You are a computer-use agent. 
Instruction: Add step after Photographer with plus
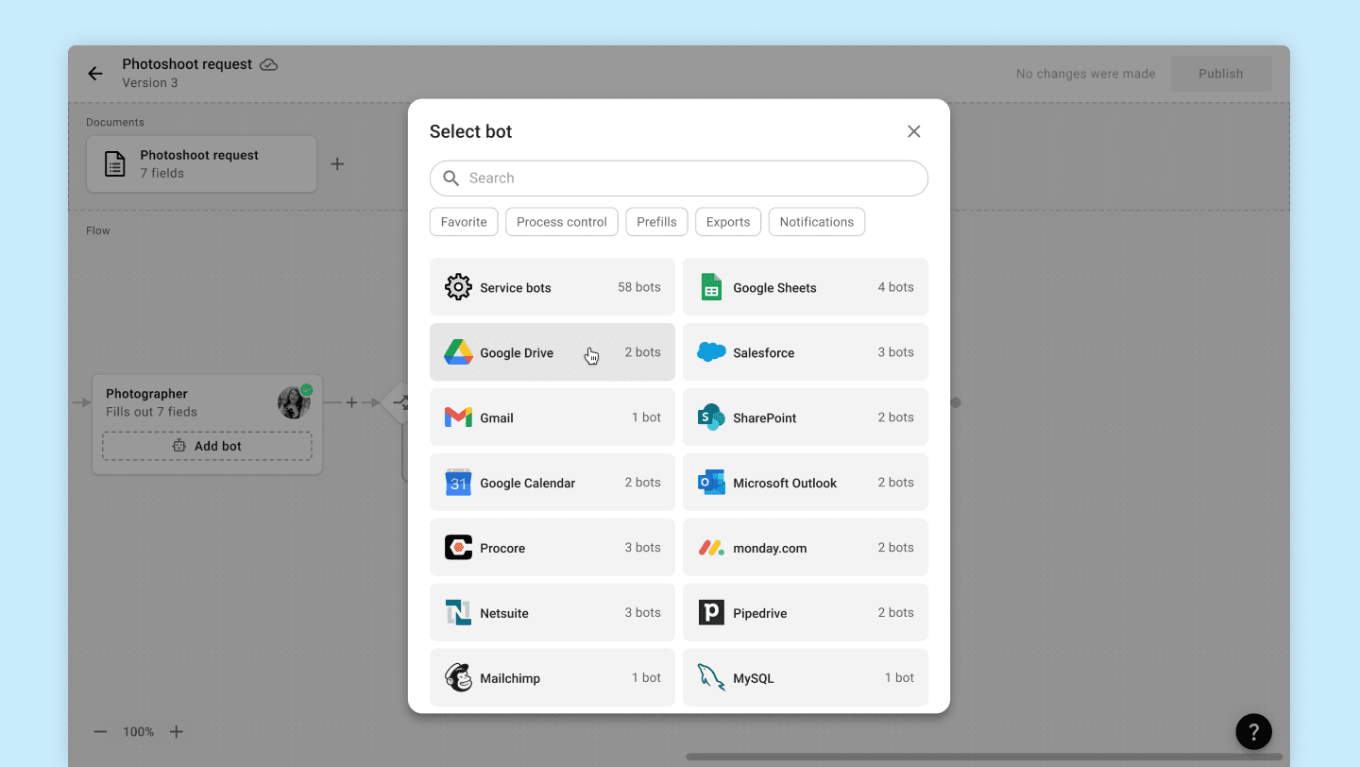pyautogui.click(x=351, y=402)
